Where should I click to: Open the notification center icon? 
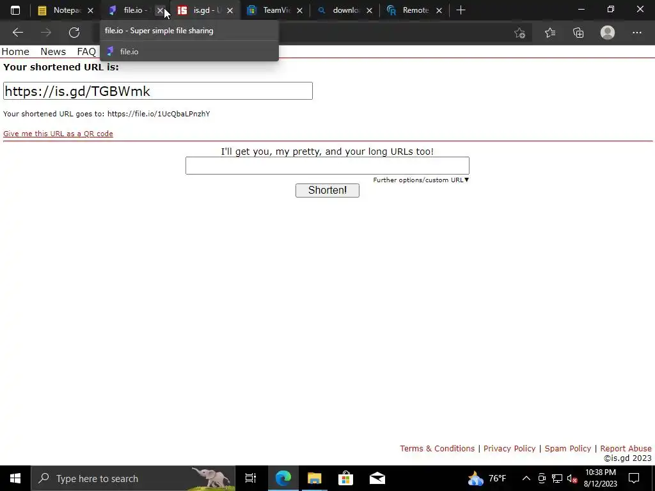tap(634, 478)
